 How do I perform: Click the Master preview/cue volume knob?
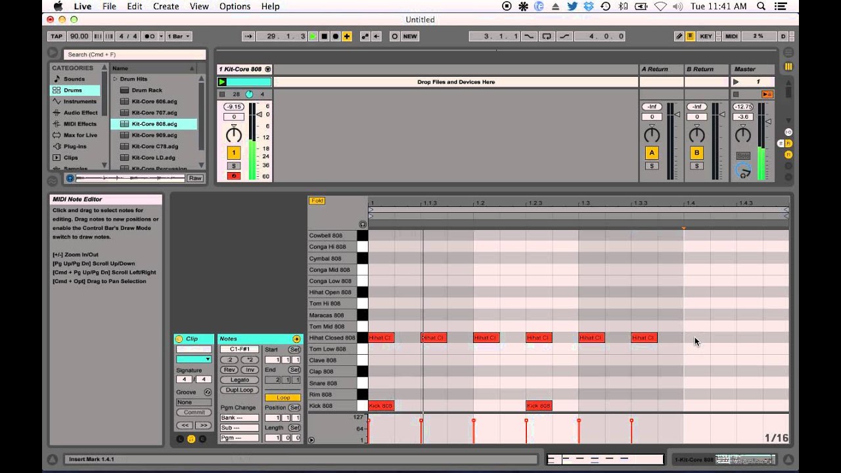(743, 171)
